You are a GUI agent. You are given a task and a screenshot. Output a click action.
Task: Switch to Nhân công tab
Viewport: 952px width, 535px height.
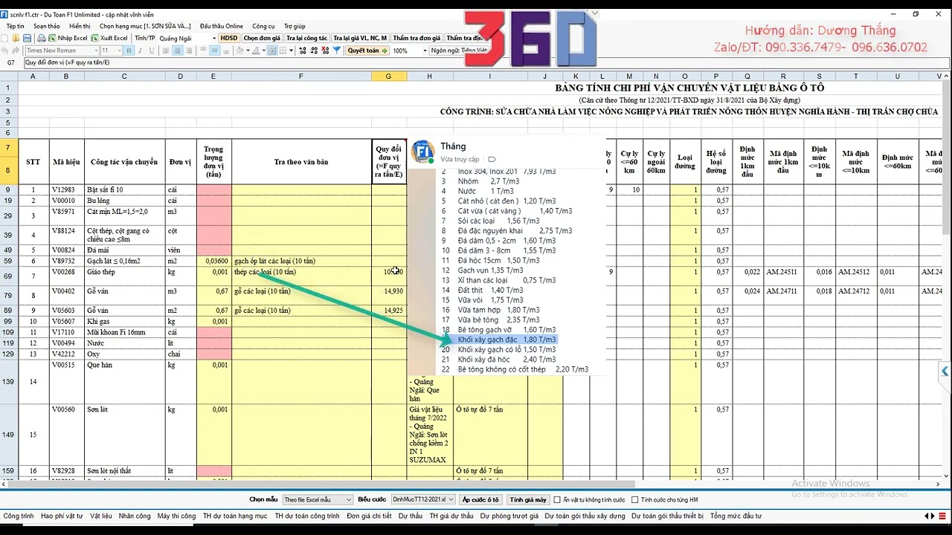pos(135,516)
